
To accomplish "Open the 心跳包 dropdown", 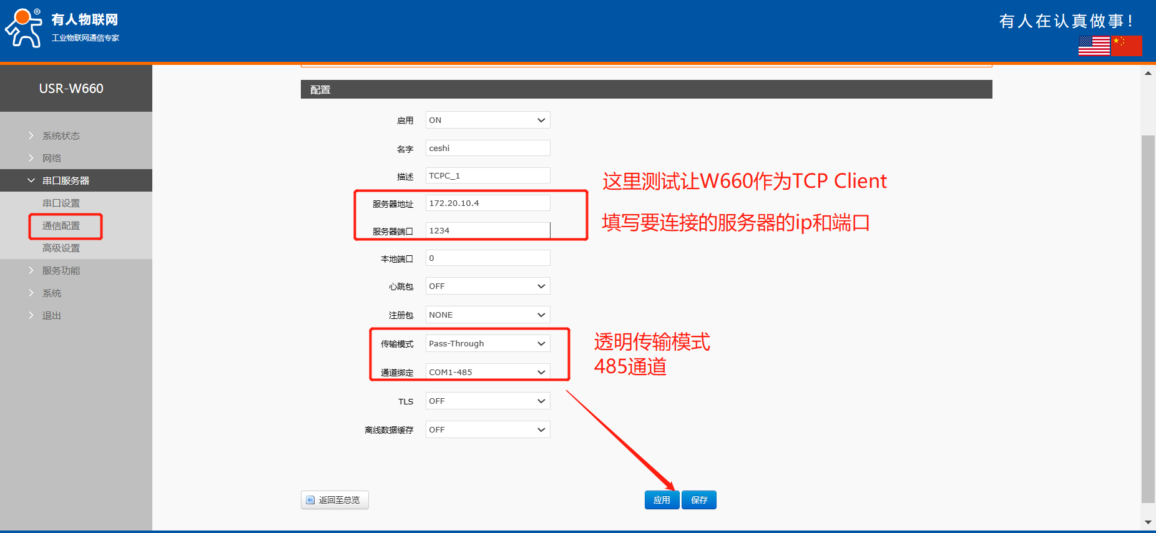I will 487,286.
